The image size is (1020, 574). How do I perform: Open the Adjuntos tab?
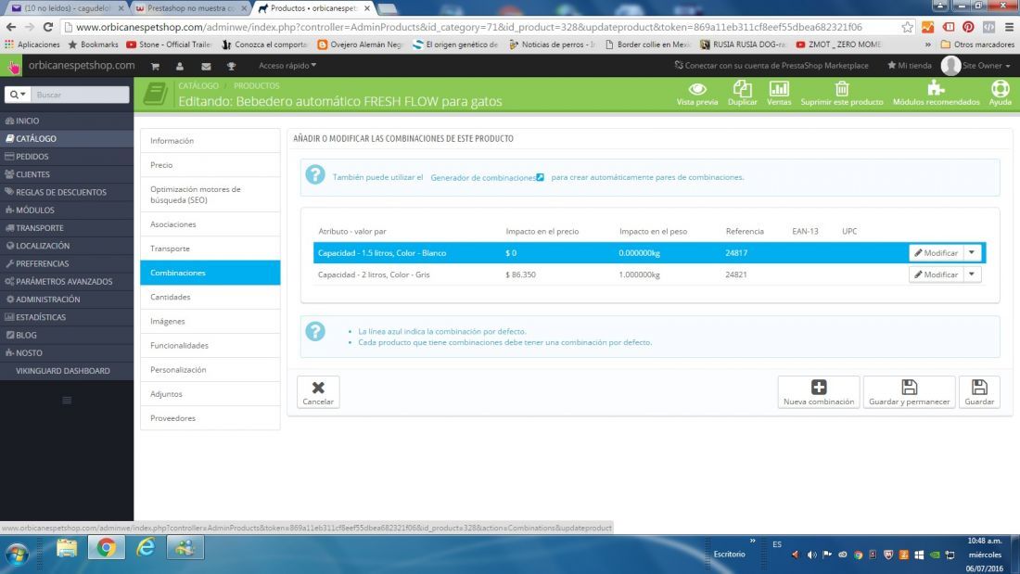210,394
